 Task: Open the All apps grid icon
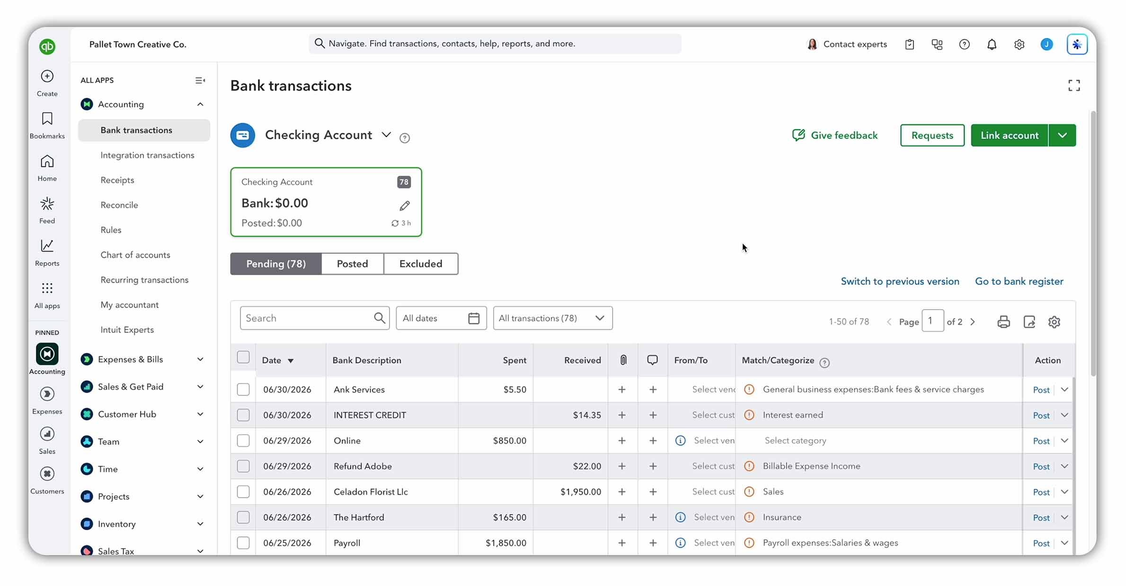[47, 288]
